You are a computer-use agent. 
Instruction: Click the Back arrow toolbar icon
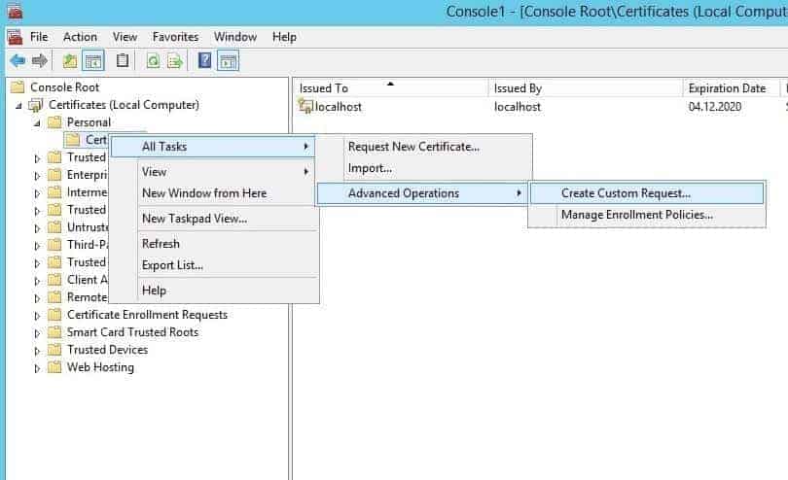click(x=17, y=61)
